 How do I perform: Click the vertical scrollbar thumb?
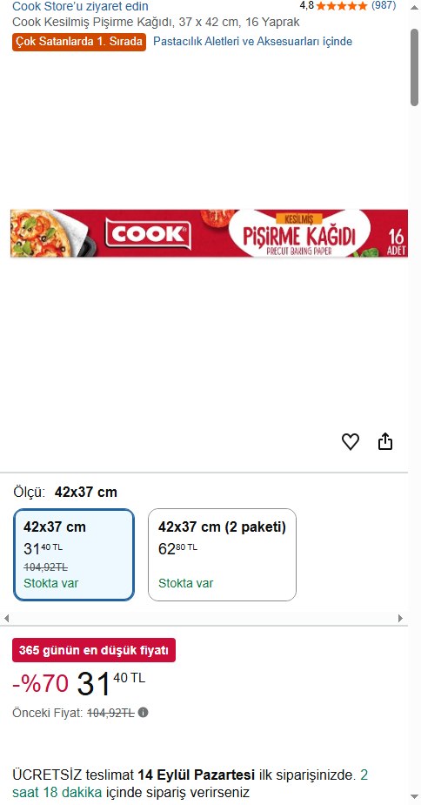[x=414, y=67]
